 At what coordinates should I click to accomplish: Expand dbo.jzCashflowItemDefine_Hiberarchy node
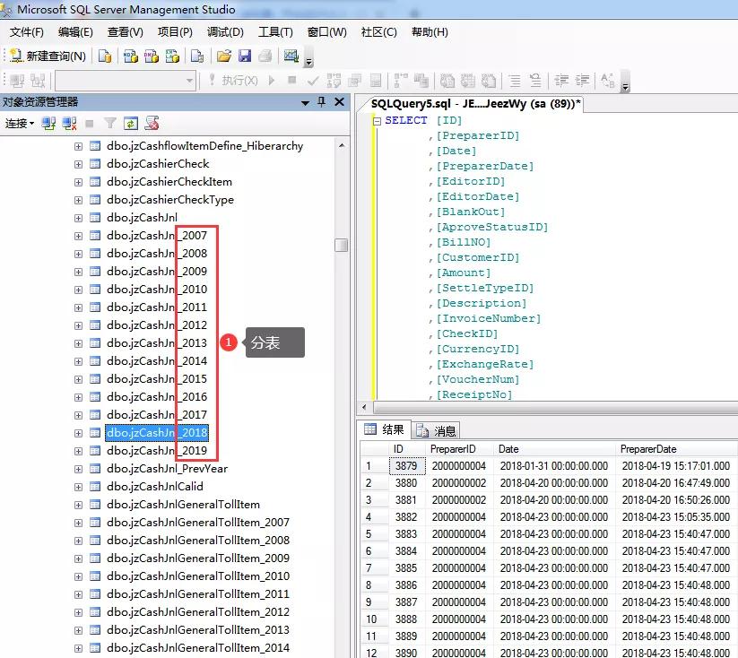[x=78, y=146]
